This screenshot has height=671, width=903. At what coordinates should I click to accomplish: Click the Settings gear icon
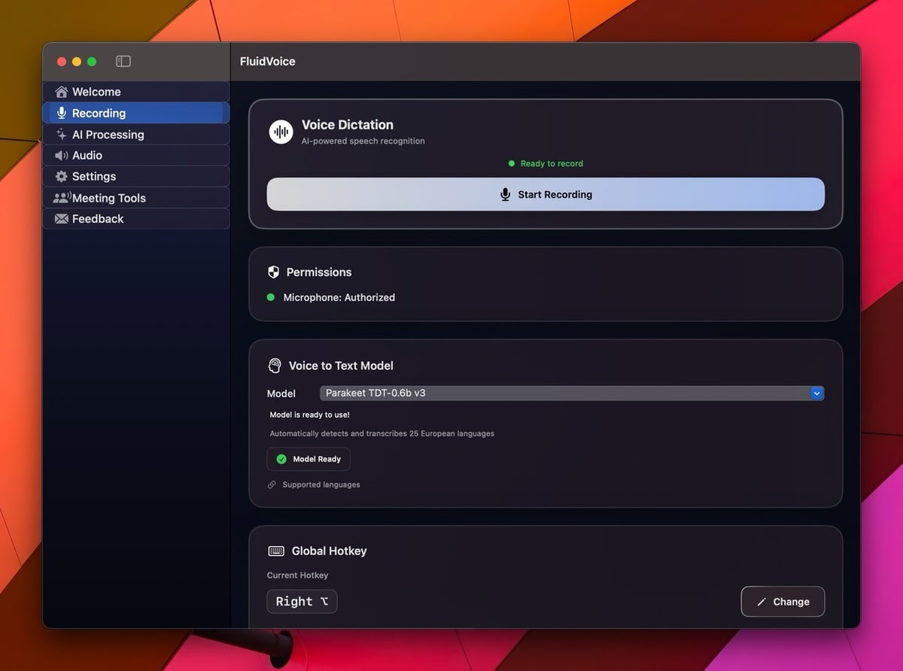pyautogui.click(x=62, y=177)
